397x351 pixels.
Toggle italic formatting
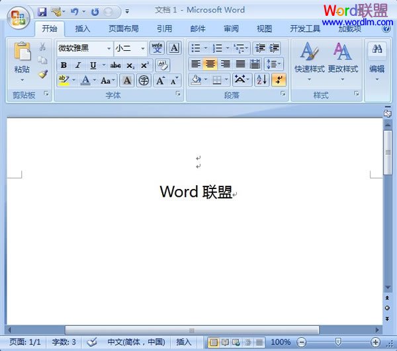tap(78, 65)
